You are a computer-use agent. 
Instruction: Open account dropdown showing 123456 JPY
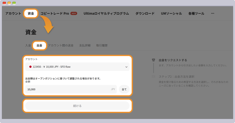click(77, 67)
